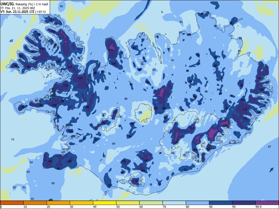This screenshot has width=279, height=209.
Task: Click the 'UWC/IG' label in the header
Action: click(x=7, y=4)
